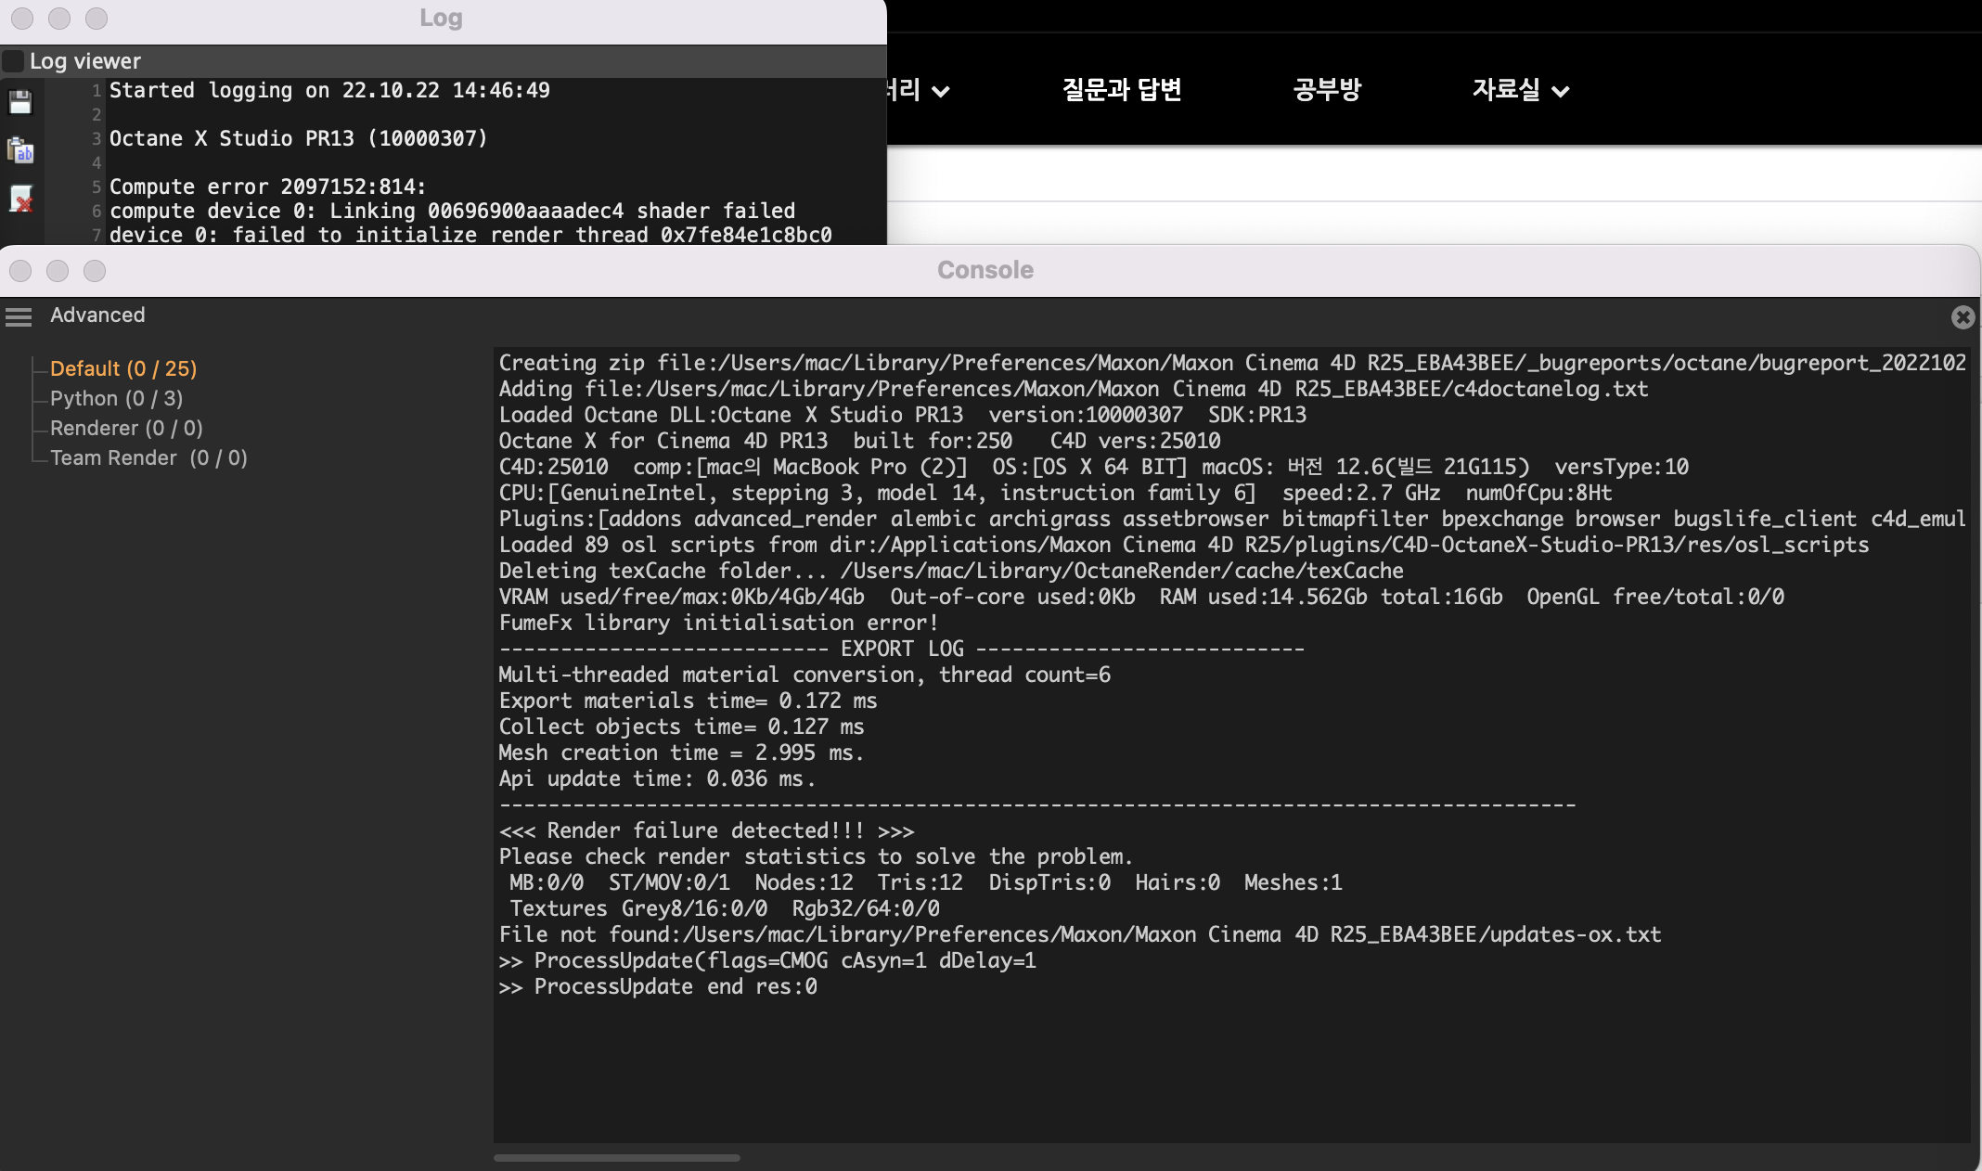The image size is (1982, 1171).
Task: Click the 'Mesh creation time = 2.995 ms.' line
Action: click(682, 753)
